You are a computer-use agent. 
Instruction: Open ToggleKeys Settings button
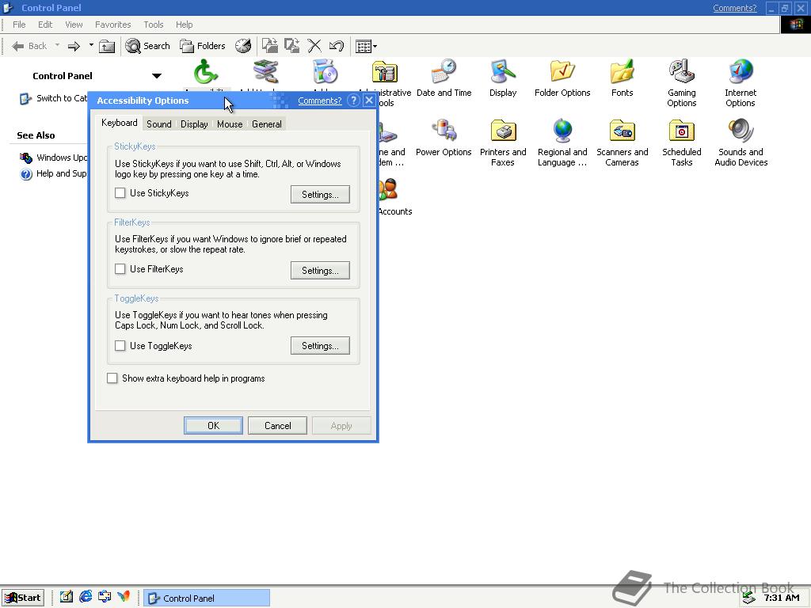[320, 346]
